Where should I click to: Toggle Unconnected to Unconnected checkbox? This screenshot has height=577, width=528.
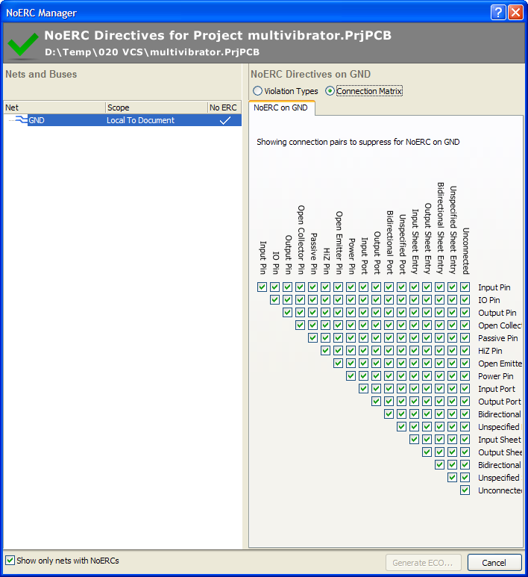point(465,490)
